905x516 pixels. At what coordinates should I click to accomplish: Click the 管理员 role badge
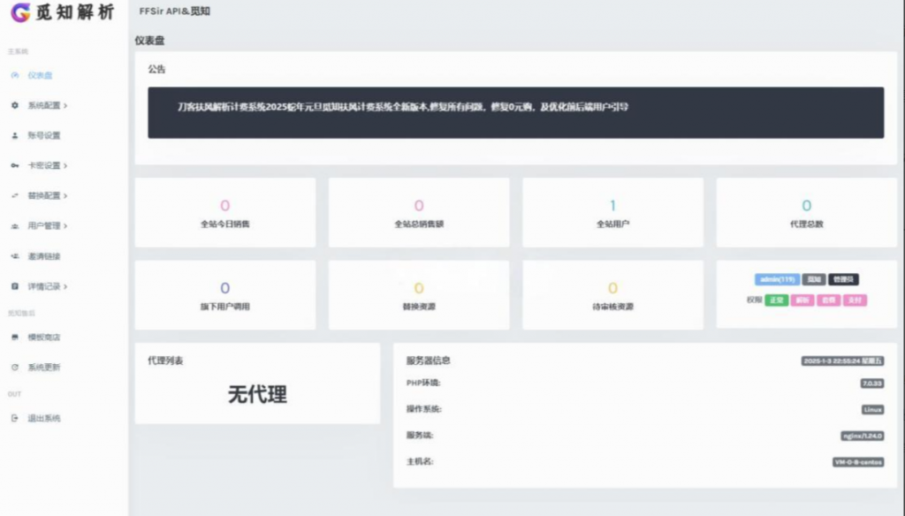(x=842, y=279)
